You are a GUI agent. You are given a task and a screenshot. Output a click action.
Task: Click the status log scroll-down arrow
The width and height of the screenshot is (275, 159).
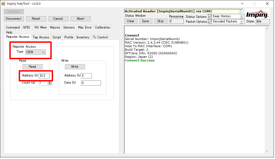click(x=267, y=152)
